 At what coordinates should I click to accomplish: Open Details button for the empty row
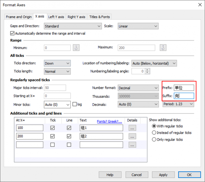click(x=132, y=145)
